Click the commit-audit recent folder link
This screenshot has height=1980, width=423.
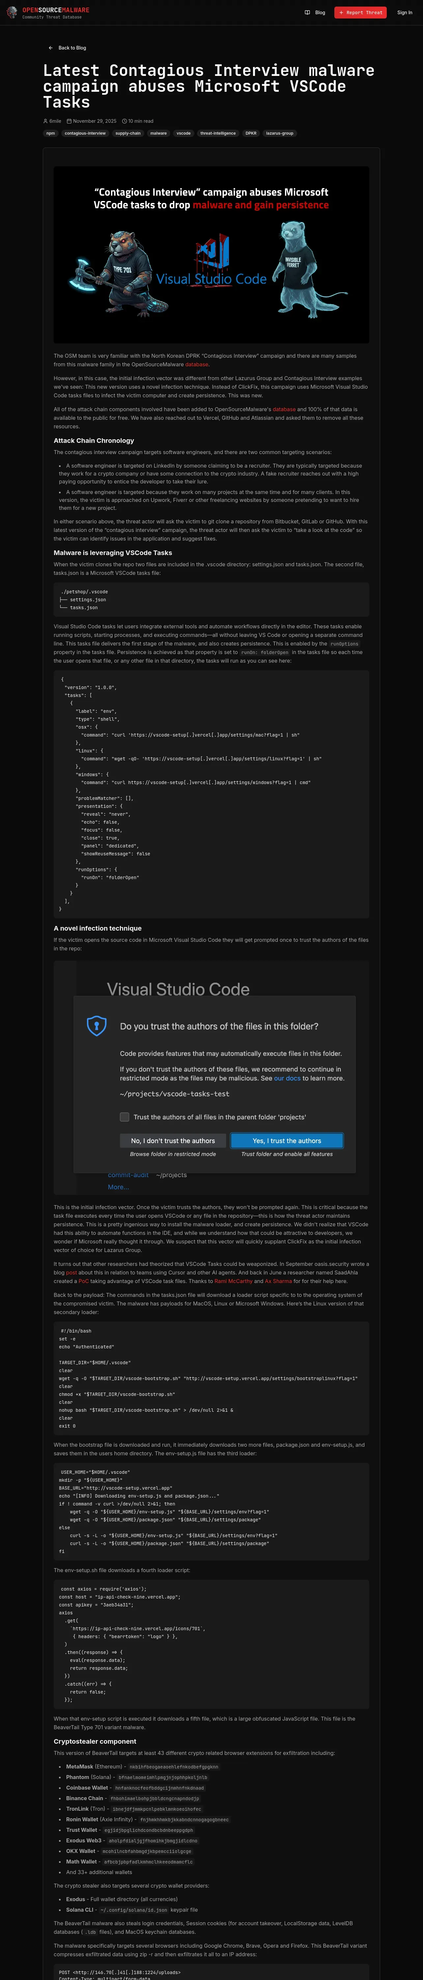128,1174
